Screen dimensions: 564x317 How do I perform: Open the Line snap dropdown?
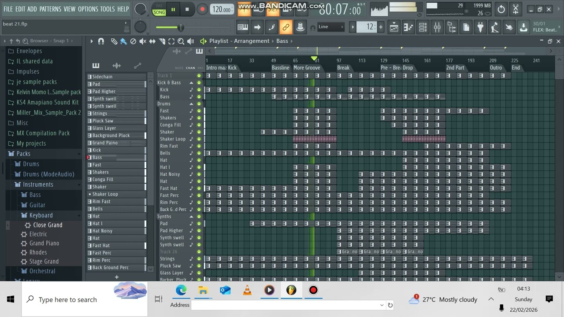tap(330, 27)
